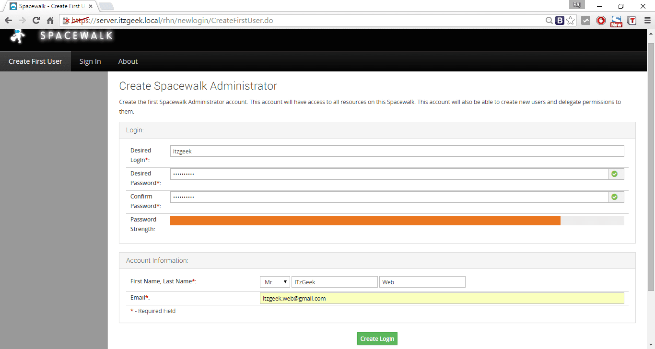655x349 pixels.
Task: Click the page vertical scrollbar
Action: point(651,167)
